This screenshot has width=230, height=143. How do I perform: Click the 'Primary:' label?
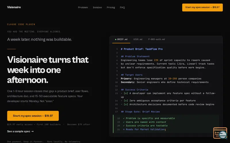(x=126, y=79)
